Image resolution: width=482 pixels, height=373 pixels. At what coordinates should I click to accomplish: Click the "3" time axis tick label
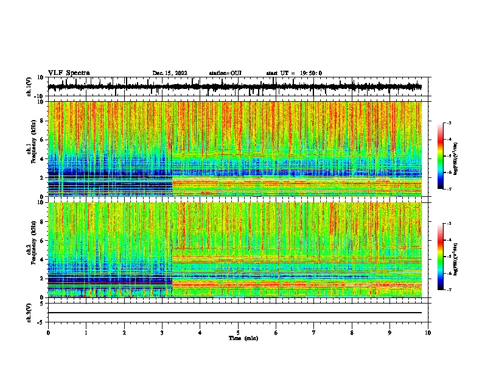[x=162, y=333]
